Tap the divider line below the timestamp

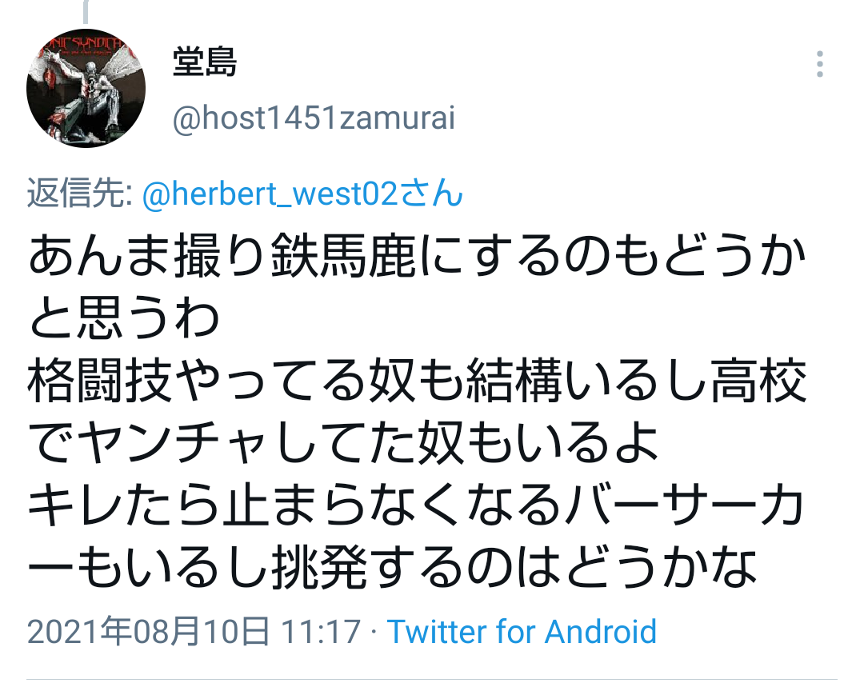tap(432, 679)
